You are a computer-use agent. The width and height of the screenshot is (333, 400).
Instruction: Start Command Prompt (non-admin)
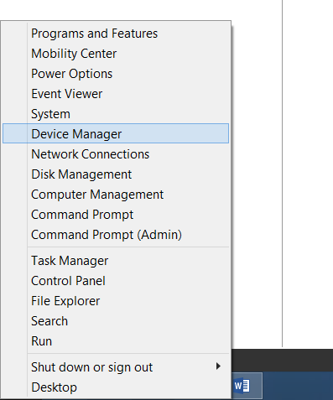point(116,215)
